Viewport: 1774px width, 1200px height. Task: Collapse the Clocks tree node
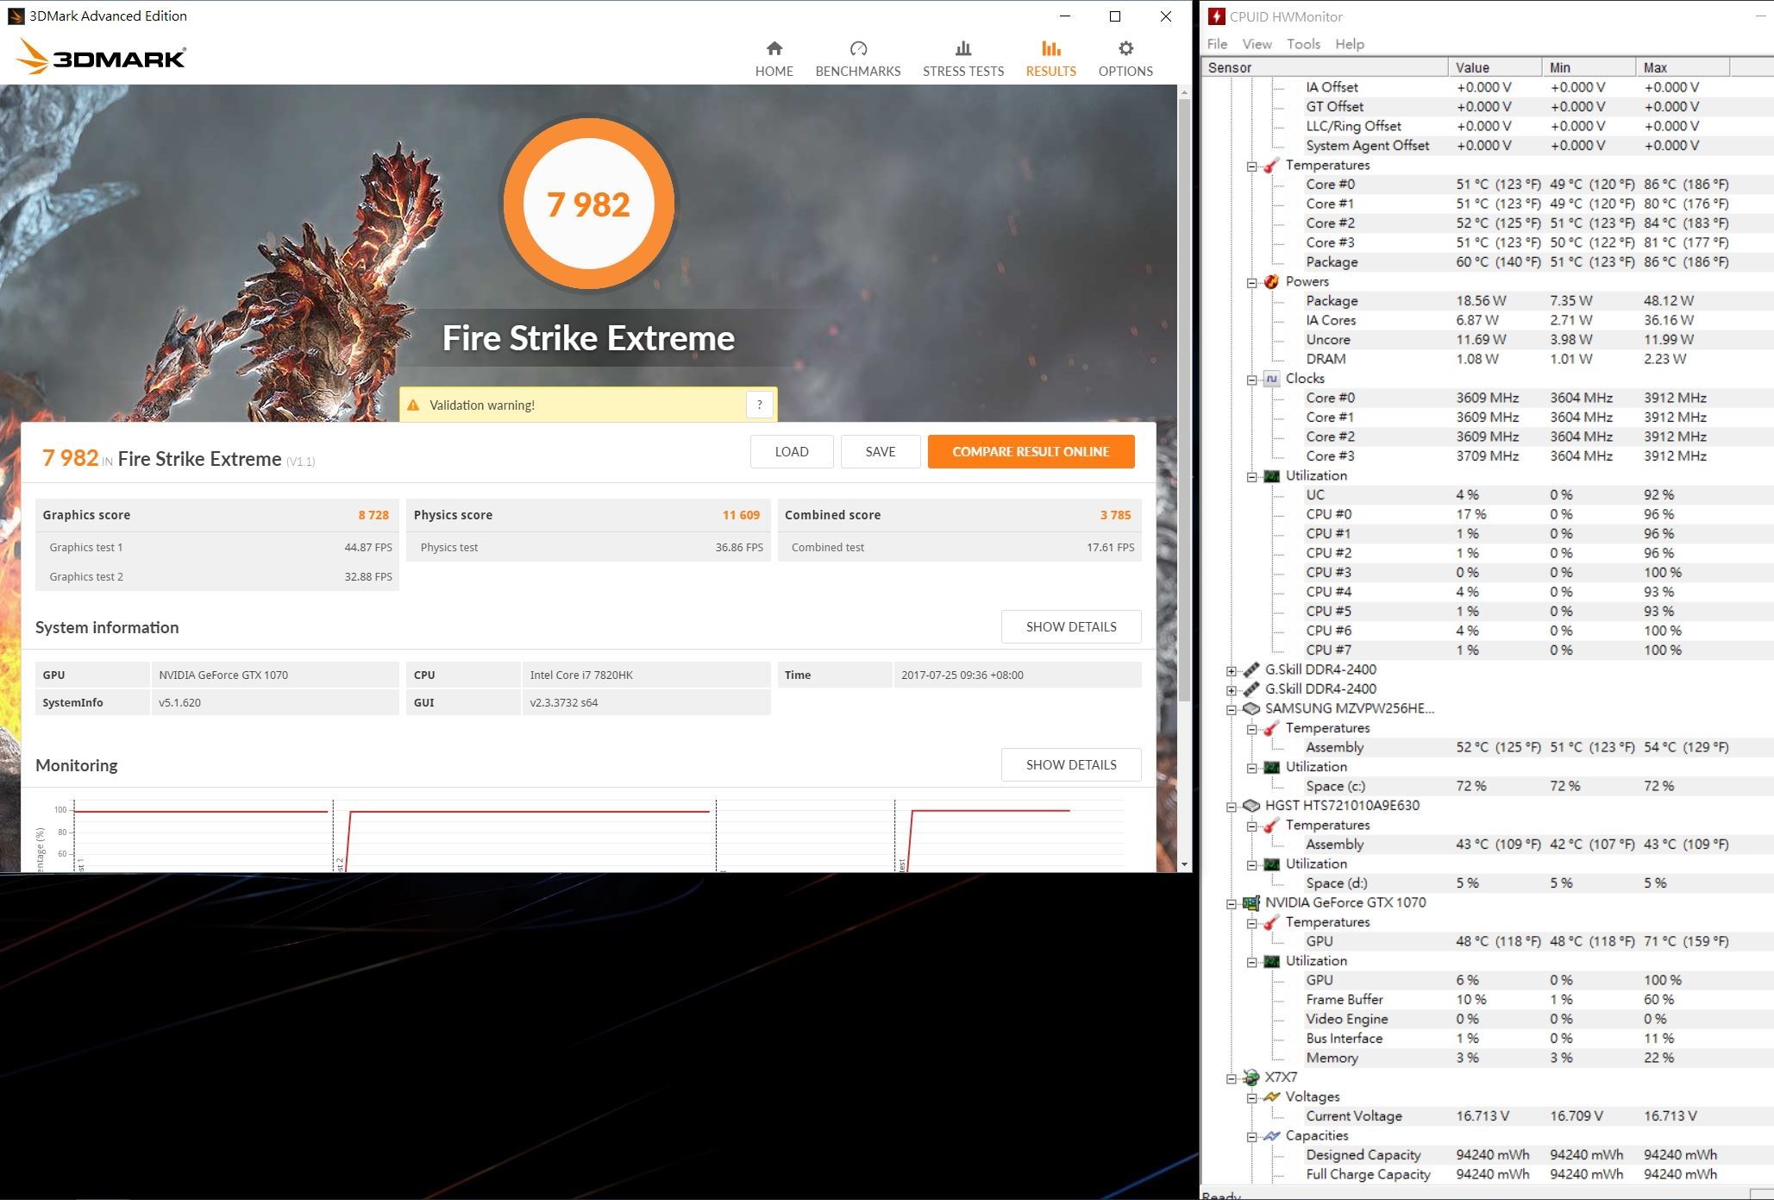(x=1251, y=380)
